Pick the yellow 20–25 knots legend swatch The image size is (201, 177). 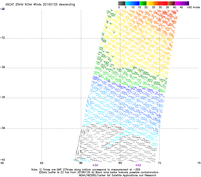tap(150, 3)
